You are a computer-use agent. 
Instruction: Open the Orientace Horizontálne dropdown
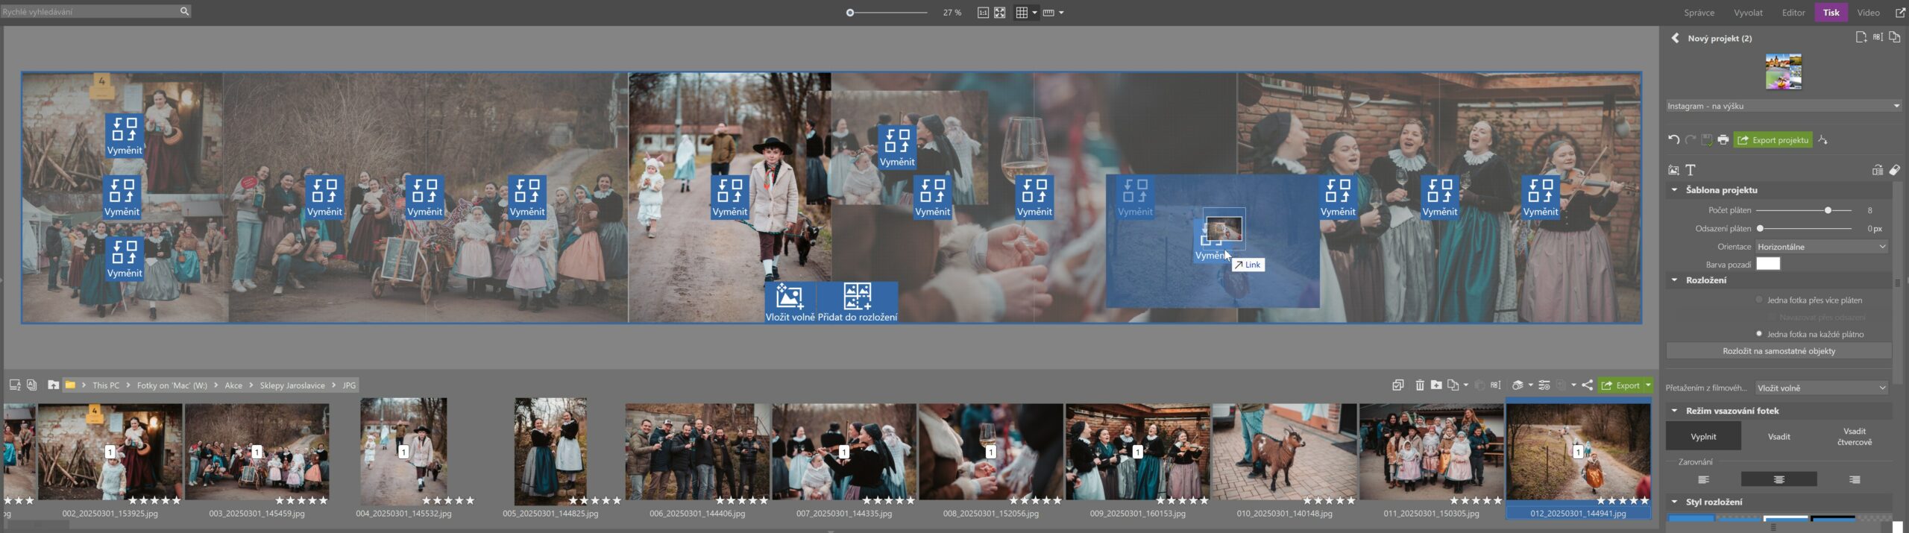[1821, 247]
